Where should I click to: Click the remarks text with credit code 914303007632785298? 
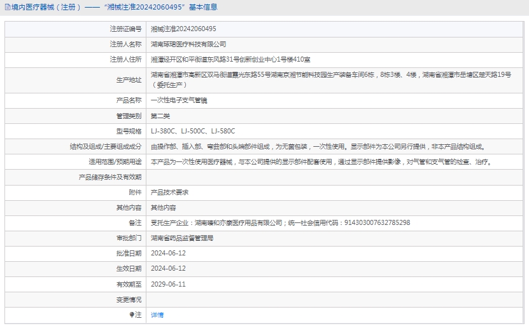[x=280, y=222]
